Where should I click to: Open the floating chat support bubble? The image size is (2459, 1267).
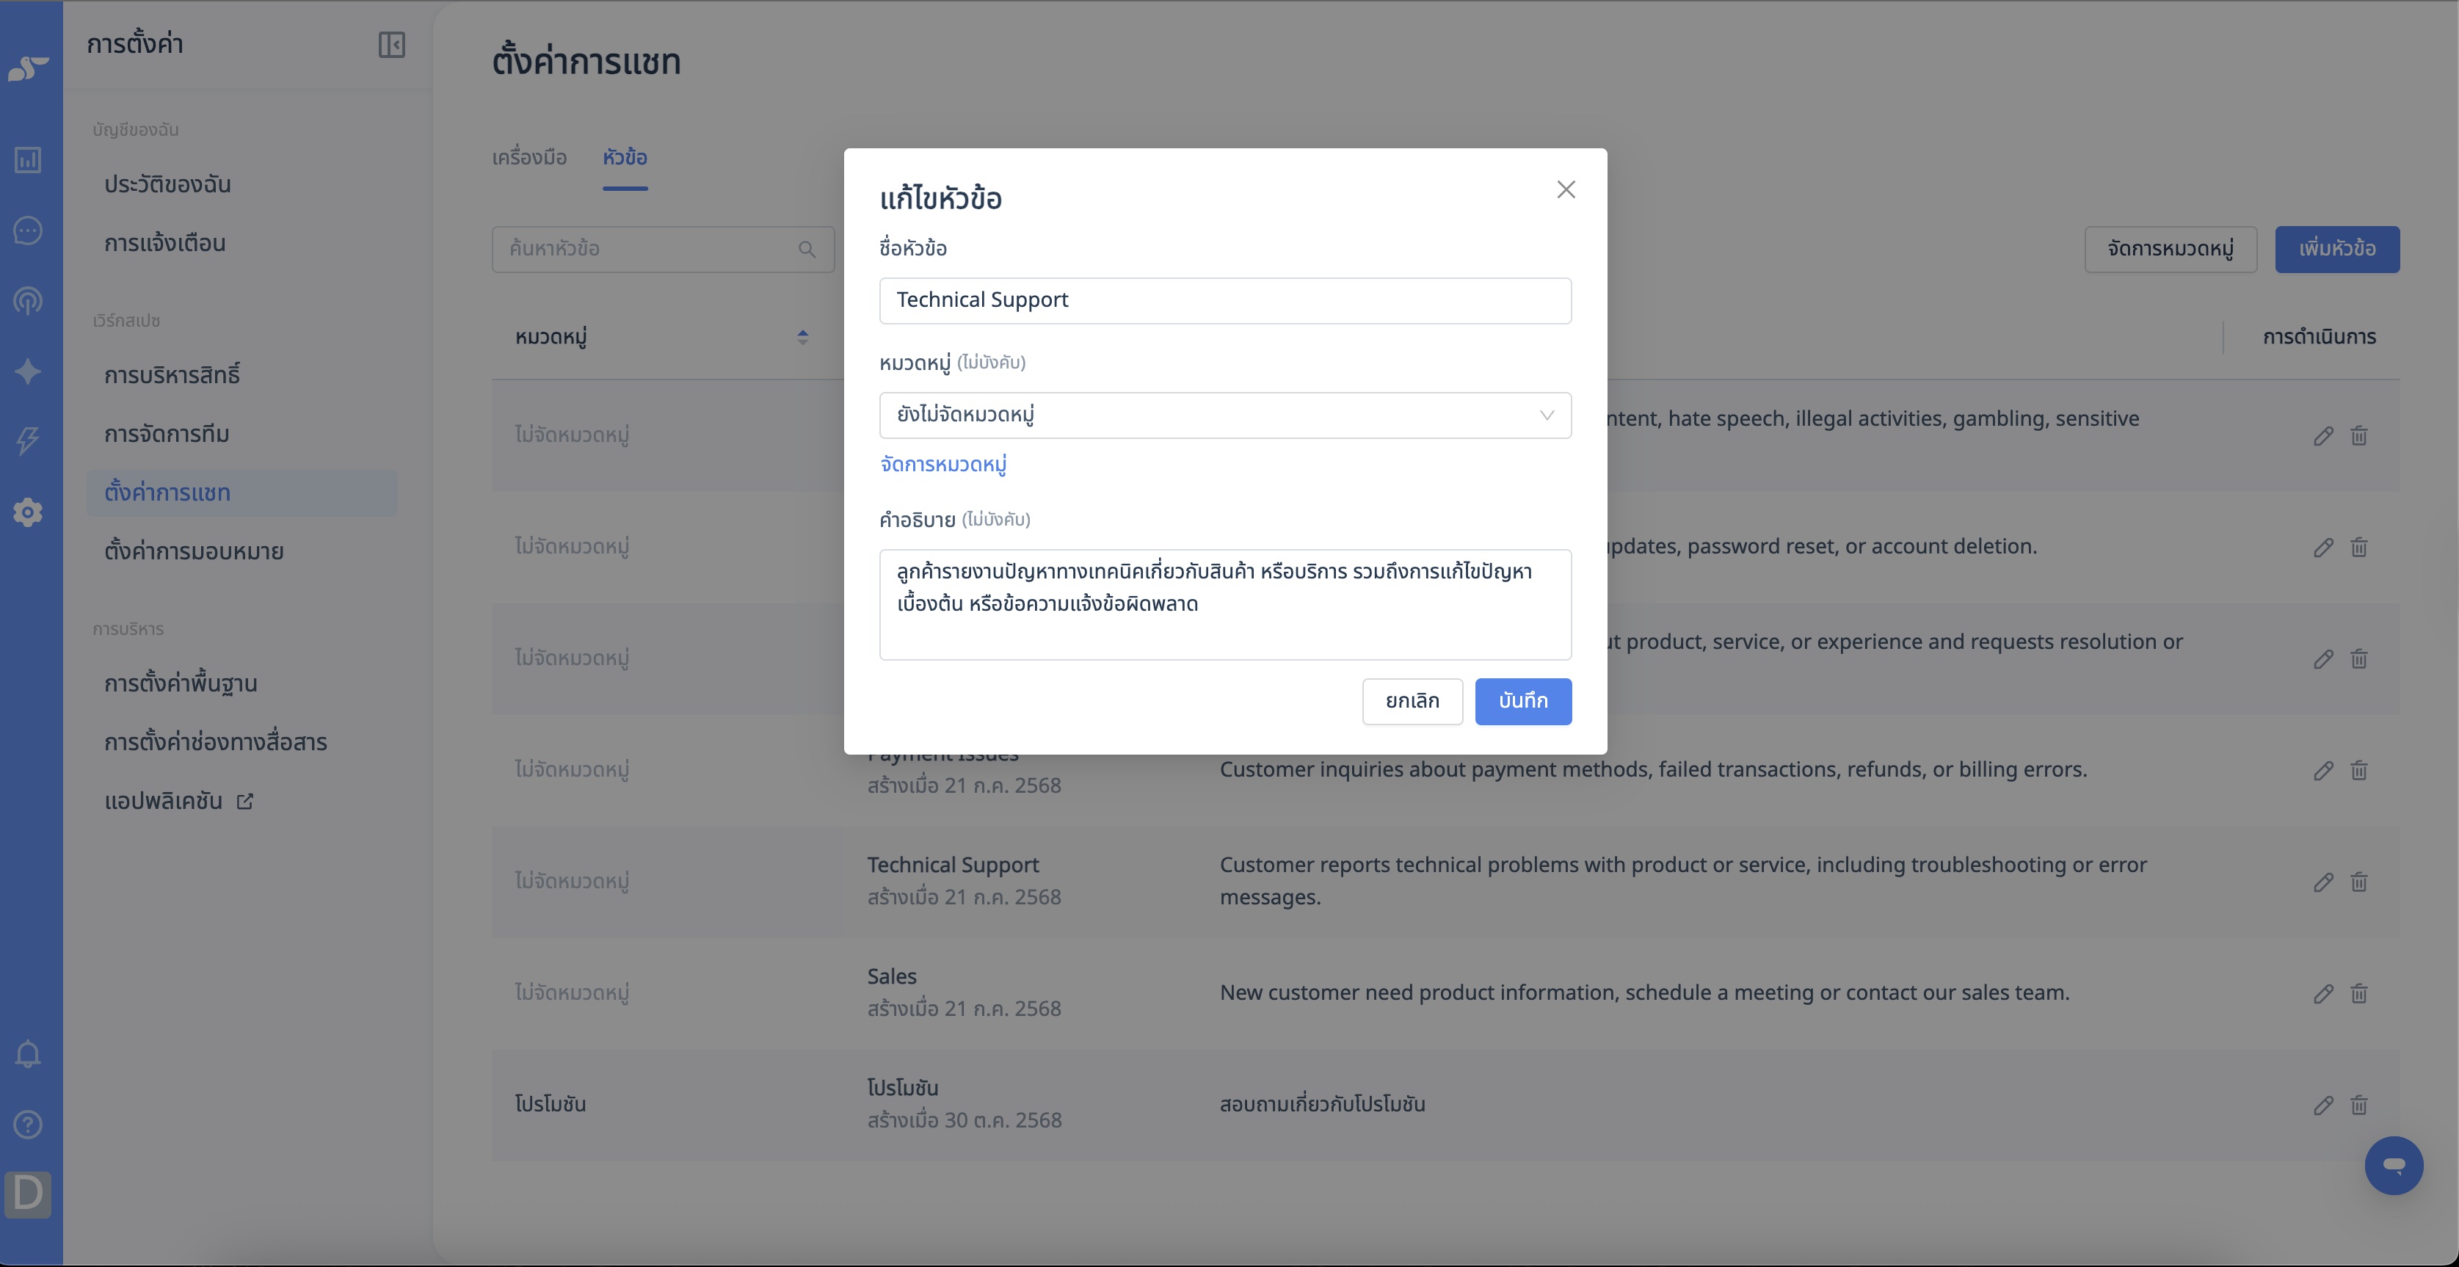tap(2393, 1165)
